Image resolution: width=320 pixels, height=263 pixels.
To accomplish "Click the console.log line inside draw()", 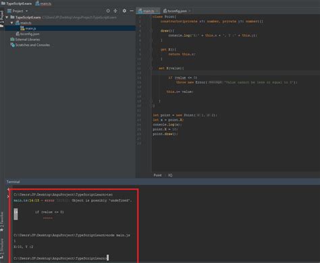I will [x=213, y=35].
